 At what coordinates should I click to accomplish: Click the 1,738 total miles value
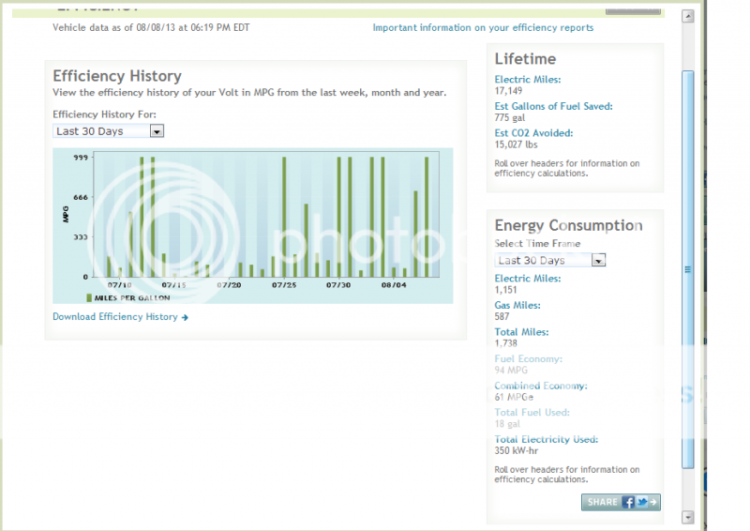tap(506, 343)
